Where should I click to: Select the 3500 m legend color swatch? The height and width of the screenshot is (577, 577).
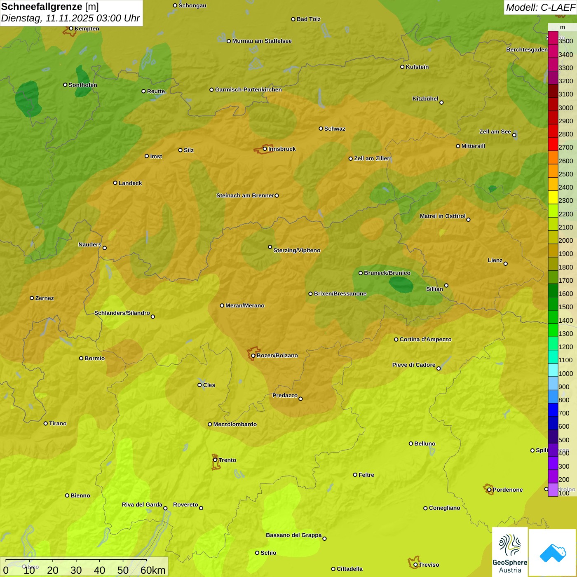point(553,38)
